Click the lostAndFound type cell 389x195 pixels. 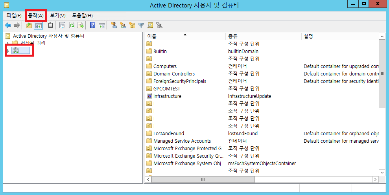(243, 134)
